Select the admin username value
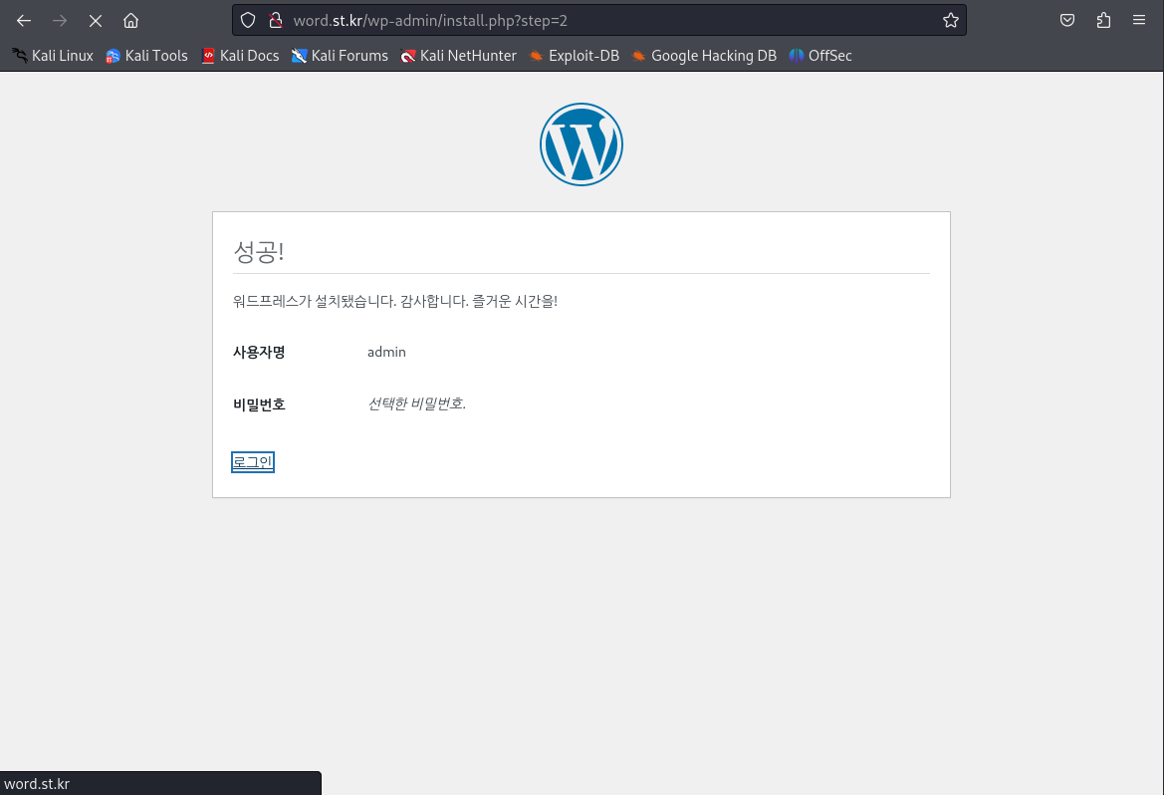Viewport: 1164px width, 795px height. (x=386, y=353)
